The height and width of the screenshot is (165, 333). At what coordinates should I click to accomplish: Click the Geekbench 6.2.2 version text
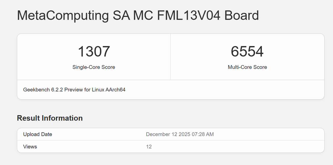[43, 90]
